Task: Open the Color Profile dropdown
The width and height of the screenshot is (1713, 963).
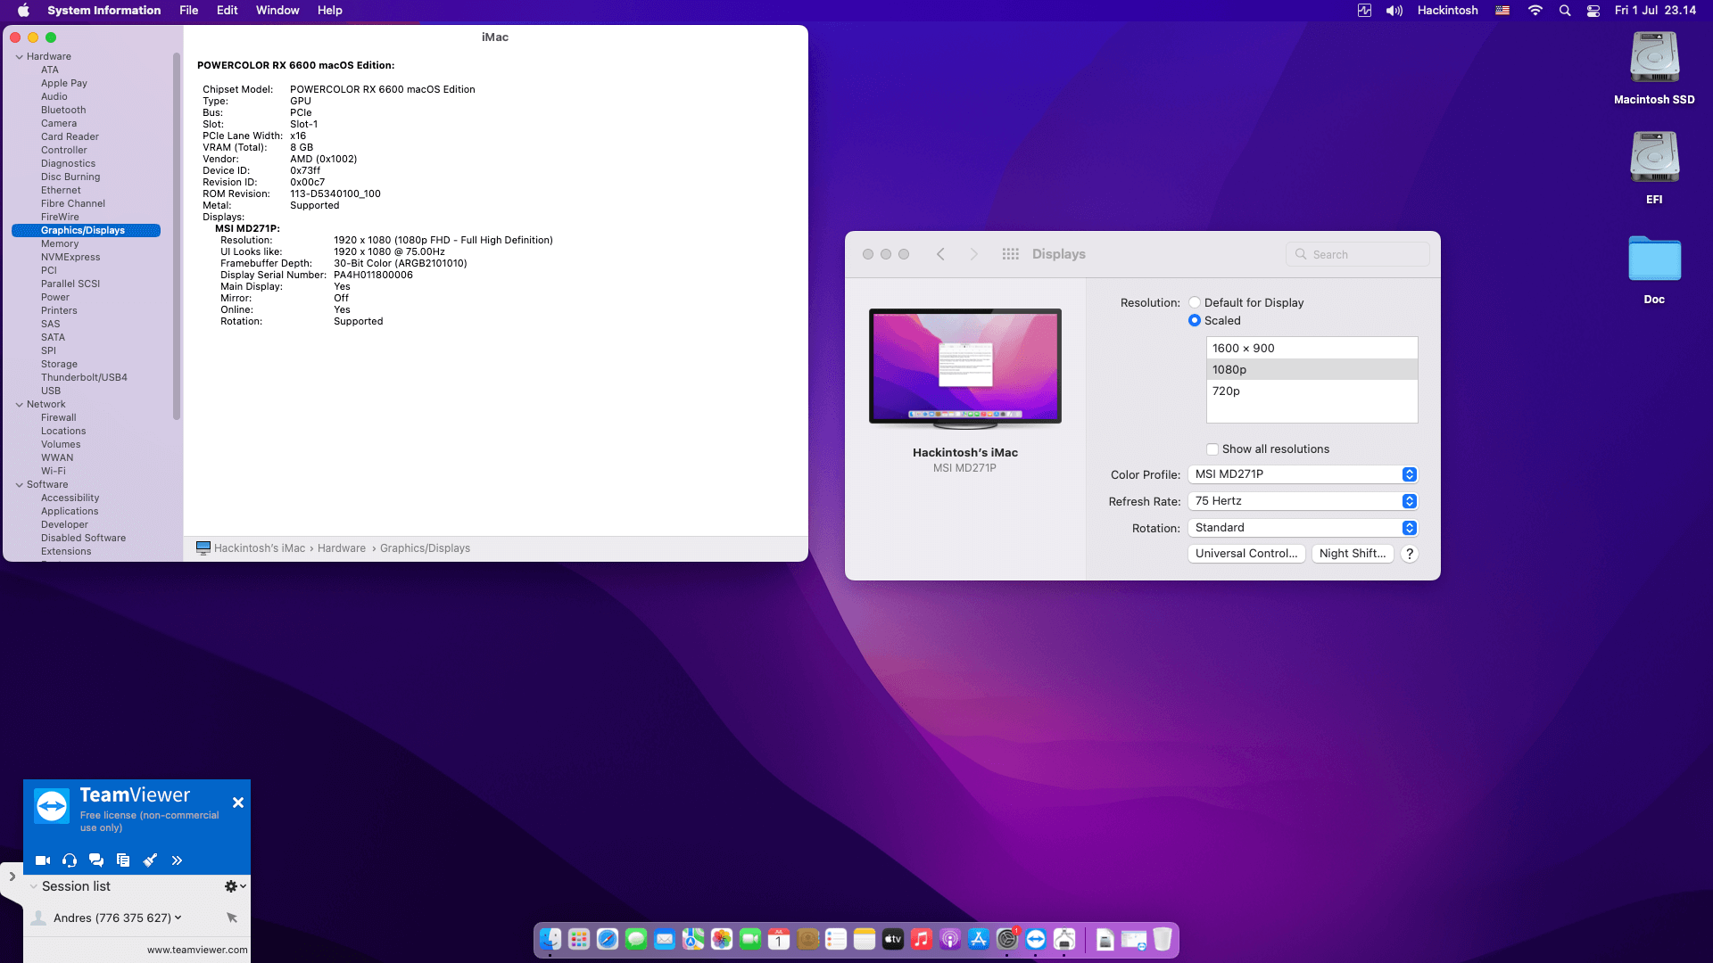Action: pyautogui.click(x=1303, y=474)
